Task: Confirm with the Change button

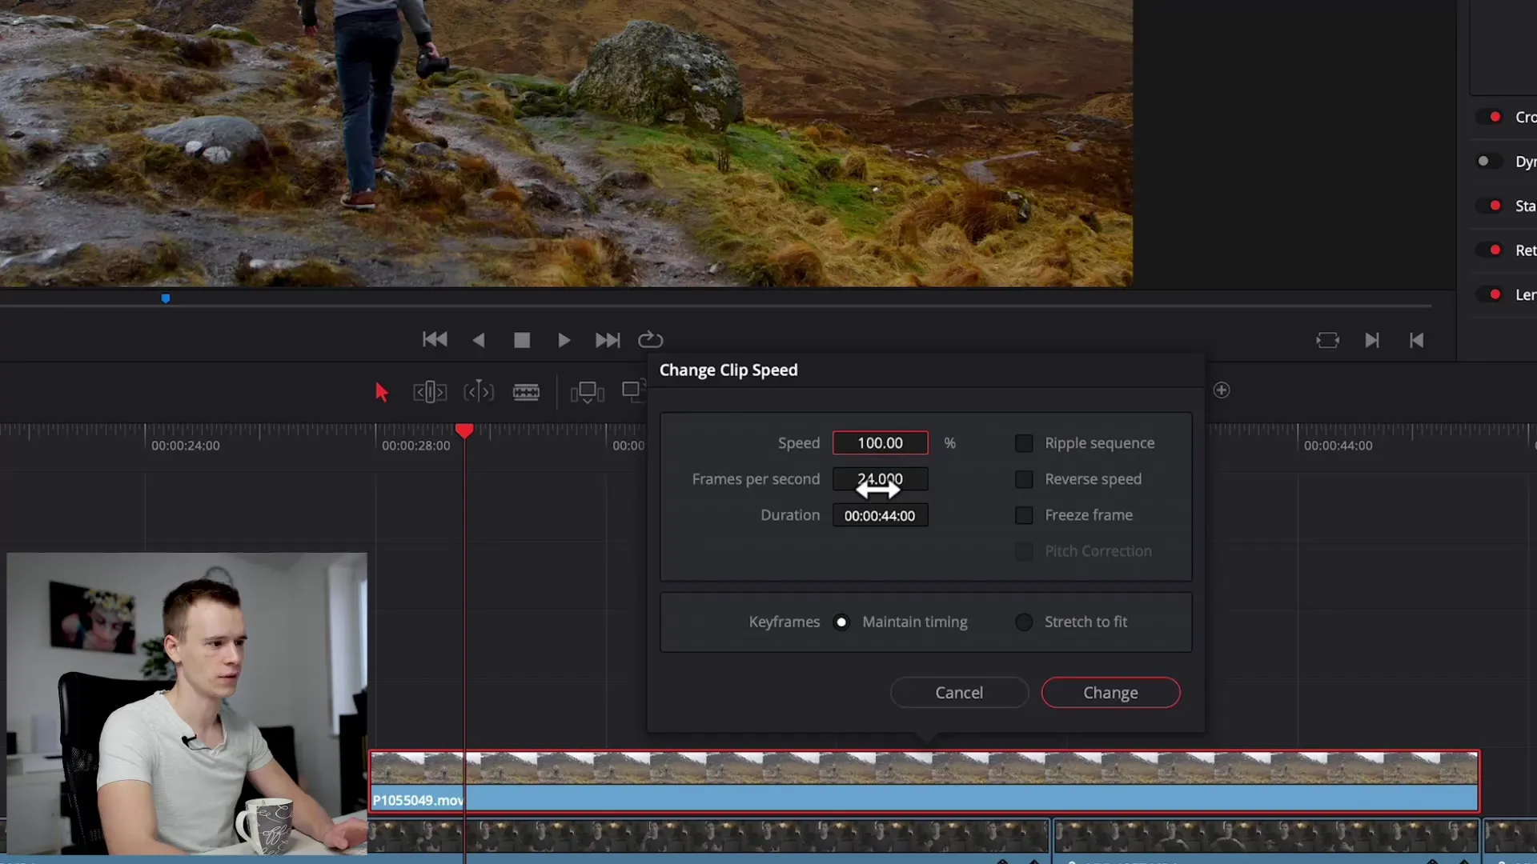Action: tap(1110, 693)
